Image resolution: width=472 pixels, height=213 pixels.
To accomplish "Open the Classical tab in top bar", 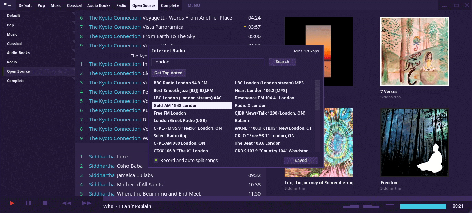I will point(74,5).
